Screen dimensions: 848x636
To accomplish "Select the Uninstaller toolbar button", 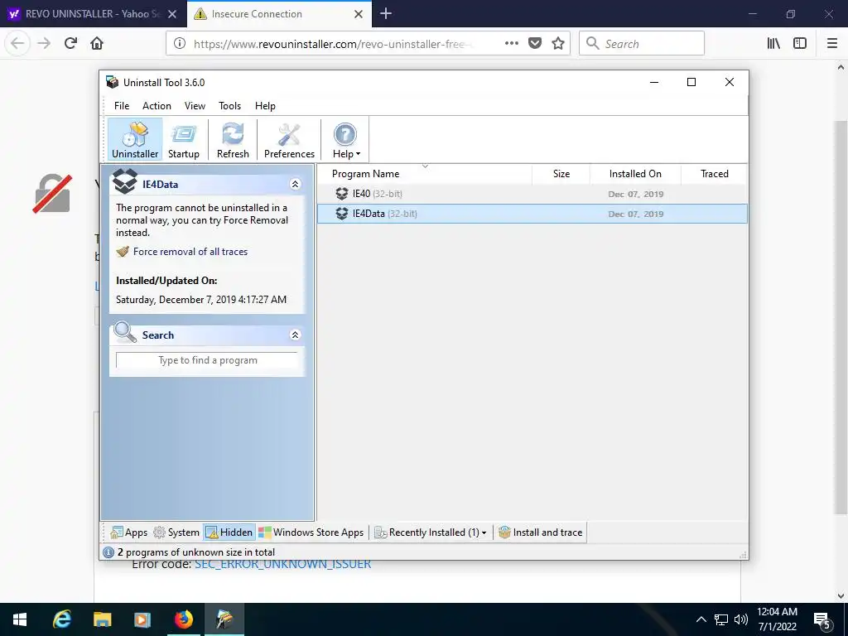I will coord(135,140).
